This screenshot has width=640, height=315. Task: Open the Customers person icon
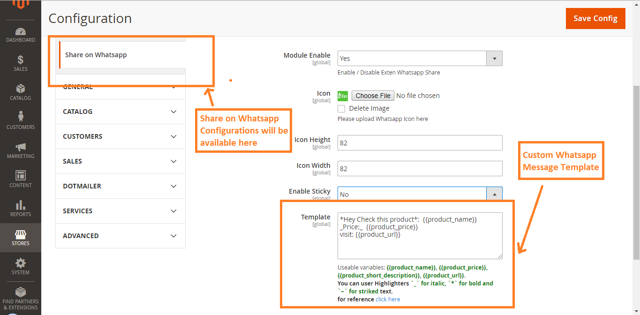click(x=21, y=116)
